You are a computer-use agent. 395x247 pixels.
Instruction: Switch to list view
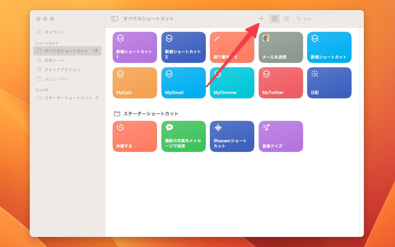coord(286,19)
